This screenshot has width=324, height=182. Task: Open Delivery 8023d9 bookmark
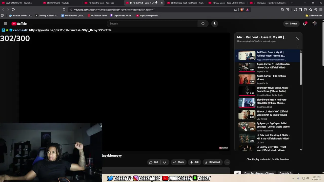[47, 15]
